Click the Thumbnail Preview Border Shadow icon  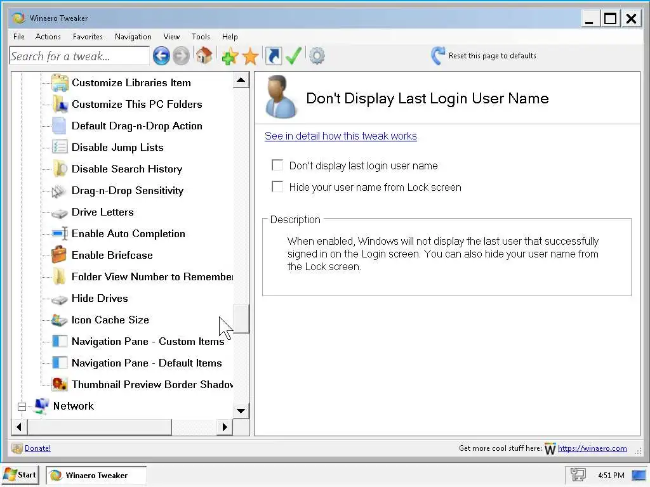[x=60, y=384]
